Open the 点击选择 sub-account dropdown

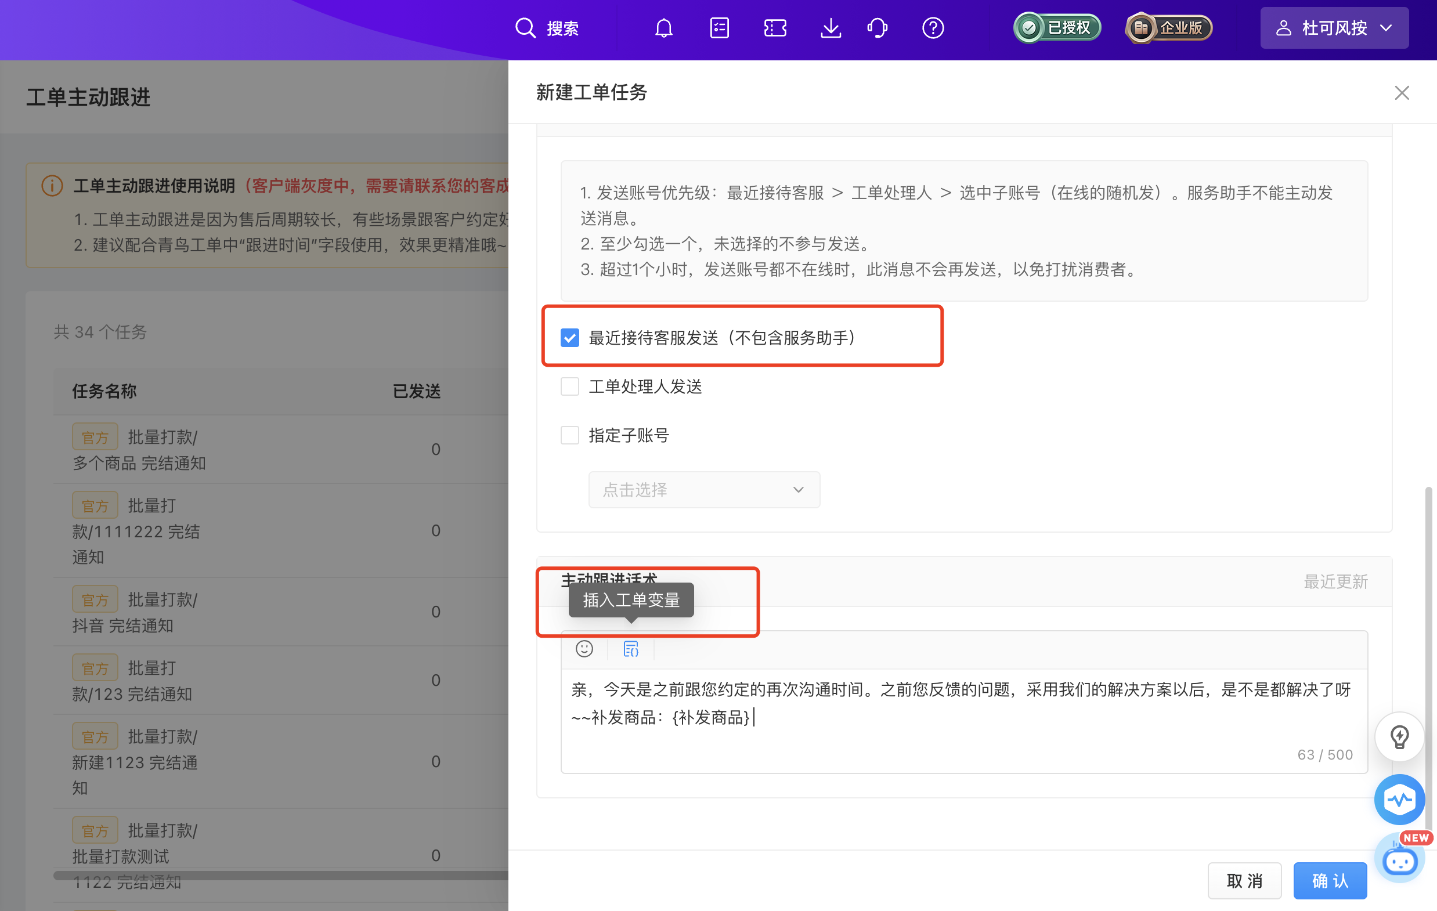click(704, 490)
